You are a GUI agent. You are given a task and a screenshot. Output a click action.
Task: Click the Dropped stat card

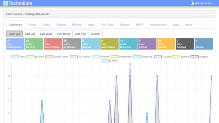point(185,44)
